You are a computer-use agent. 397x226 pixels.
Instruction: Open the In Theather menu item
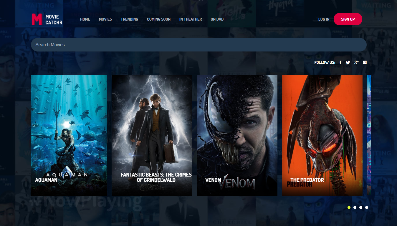(x=191, y=19)
